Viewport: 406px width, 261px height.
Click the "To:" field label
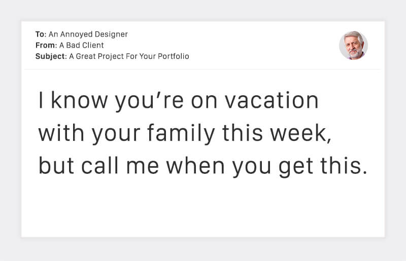coord(41,34)
